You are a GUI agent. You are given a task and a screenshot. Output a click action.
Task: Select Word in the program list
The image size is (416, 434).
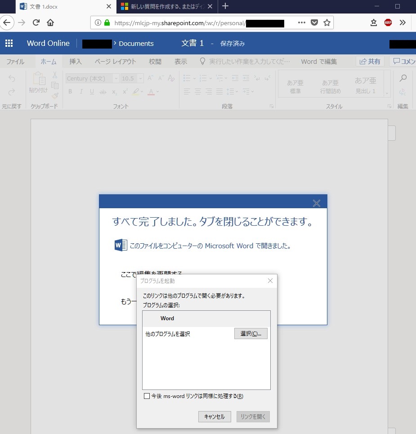pos(206,318)
